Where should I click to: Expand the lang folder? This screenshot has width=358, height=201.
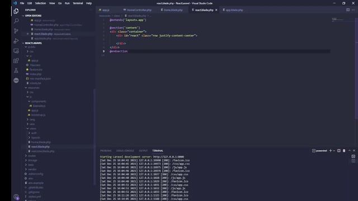tap(32, 119)
